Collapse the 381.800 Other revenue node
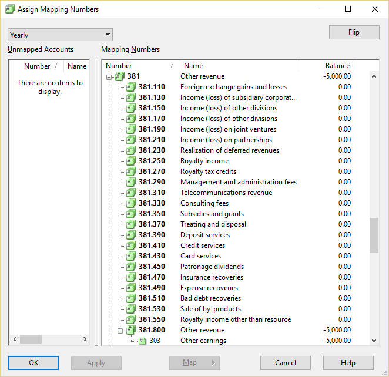 click(120, 330)
